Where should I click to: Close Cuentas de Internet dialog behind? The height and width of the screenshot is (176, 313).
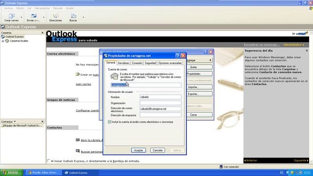[211, 52]
